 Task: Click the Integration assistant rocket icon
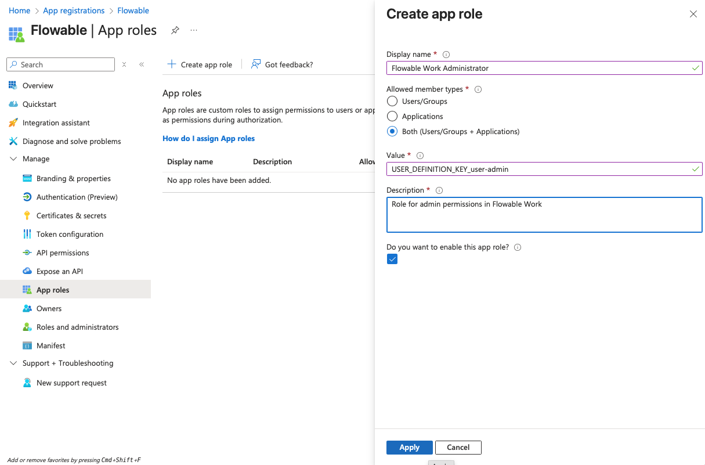13,122
